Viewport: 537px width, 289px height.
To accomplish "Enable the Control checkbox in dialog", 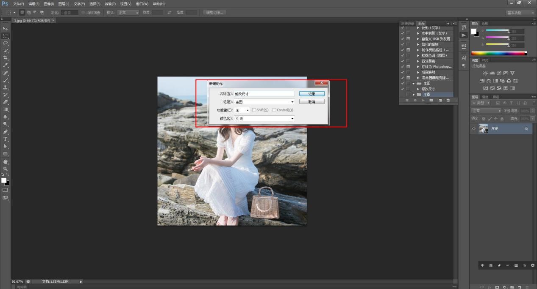I will point(274,110).
